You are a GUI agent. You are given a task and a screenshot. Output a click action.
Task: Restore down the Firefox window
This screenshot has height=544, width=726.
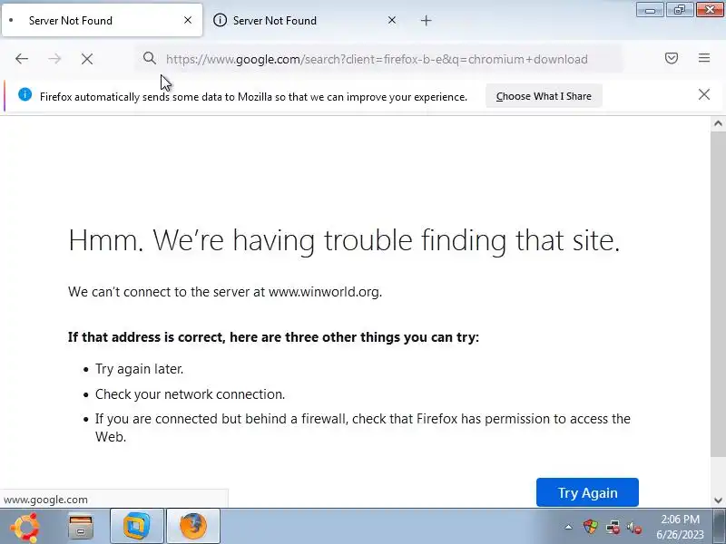(679, 10)
